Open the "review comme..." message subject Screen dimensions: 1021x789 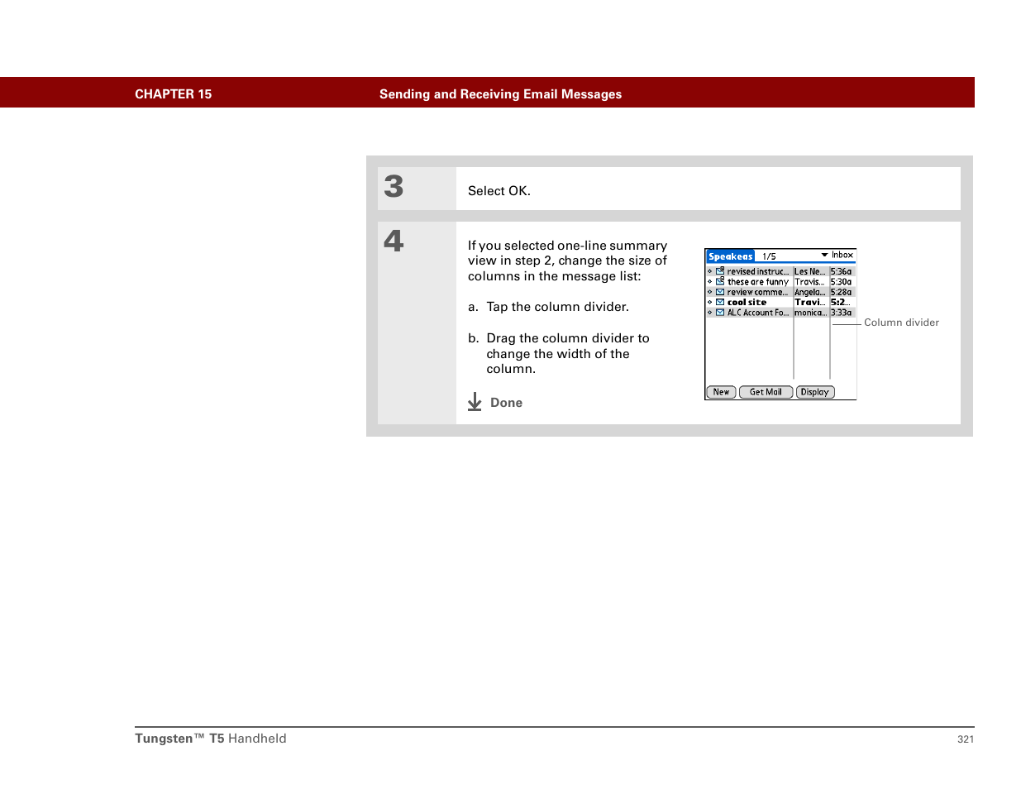tap(758, 292)
